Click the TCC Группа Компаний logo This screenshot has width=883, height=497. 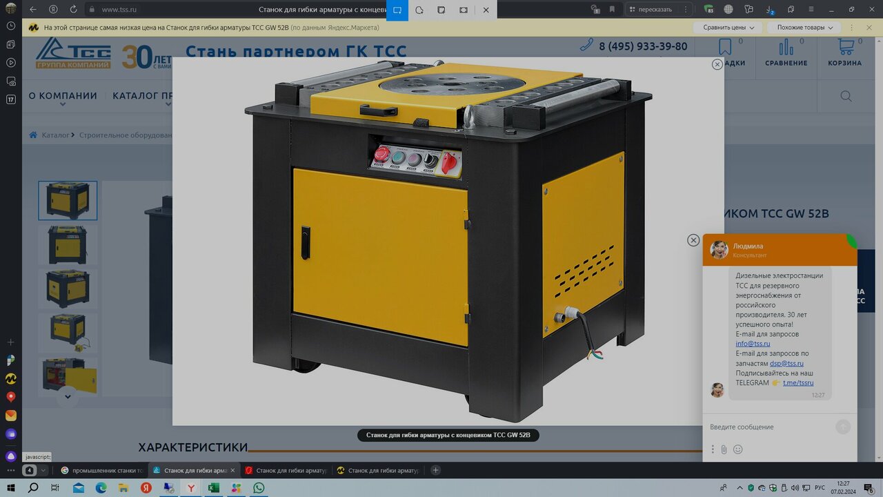(x=72, y=53)
